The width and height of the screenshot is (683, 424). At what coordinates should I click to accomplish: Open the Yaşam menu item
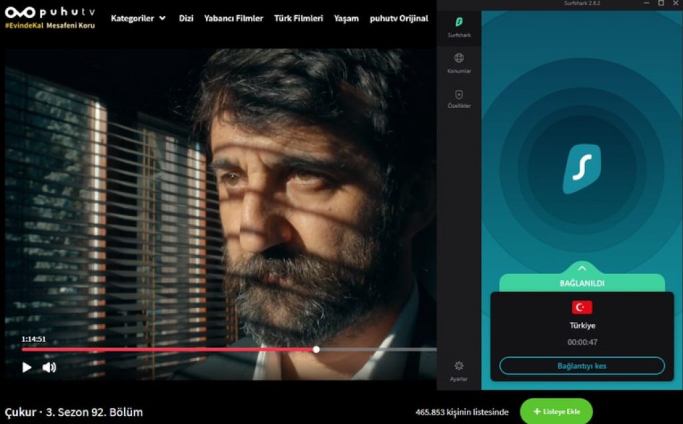346,19
